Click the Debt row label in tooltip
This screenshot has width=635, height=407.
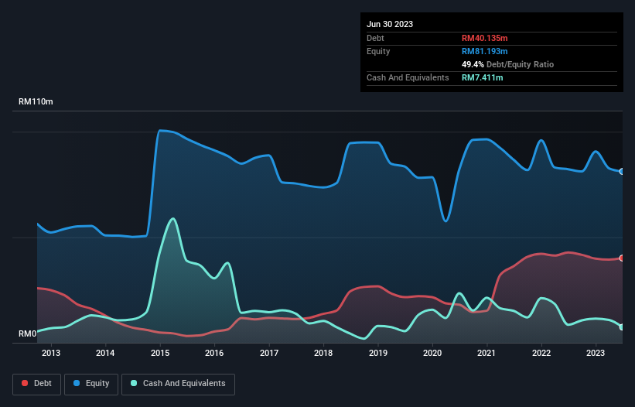375,38
